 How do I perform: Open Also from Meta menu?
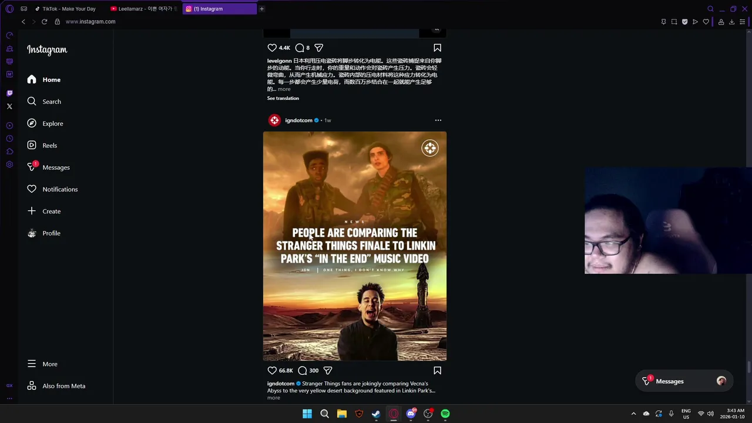click(56, 386)
